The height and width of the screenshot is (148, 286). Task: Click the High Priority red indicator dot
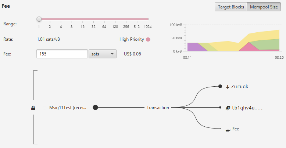click(x=148, y=39)
